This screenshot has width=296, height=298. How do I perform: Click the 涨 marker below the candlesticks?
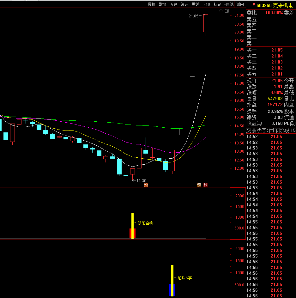(205, 185)
